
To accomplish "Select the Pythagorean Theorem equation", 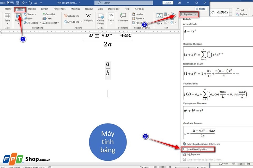I will click(x=218, y=113).
